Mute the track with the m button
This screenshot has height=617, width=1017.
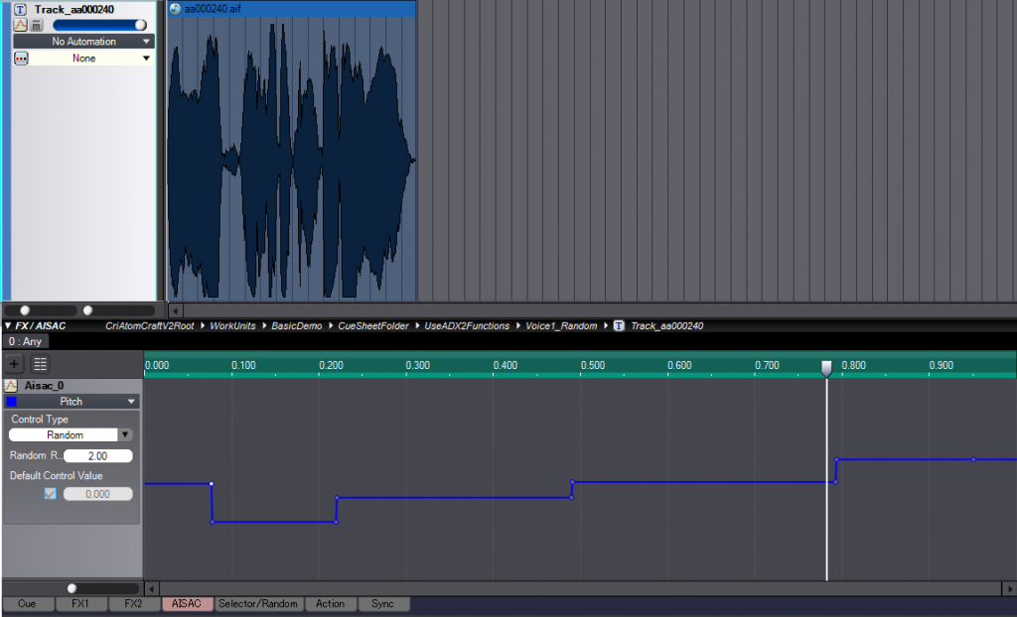[x=37, y=25]
